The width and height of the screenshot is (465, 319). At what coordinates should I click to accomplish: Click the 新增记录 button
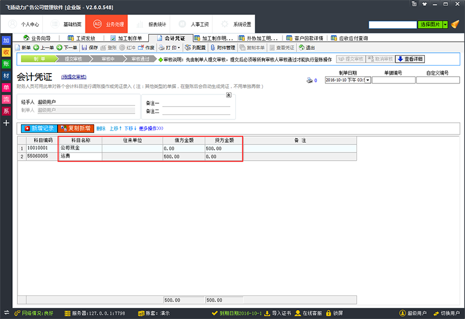pyautogui.click(x=39, y=128)
